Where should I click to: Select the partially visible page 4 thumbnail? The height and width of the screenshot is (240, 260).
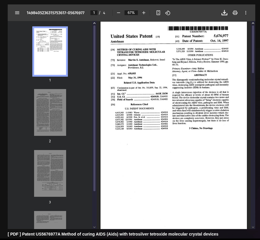pos(50,220)
